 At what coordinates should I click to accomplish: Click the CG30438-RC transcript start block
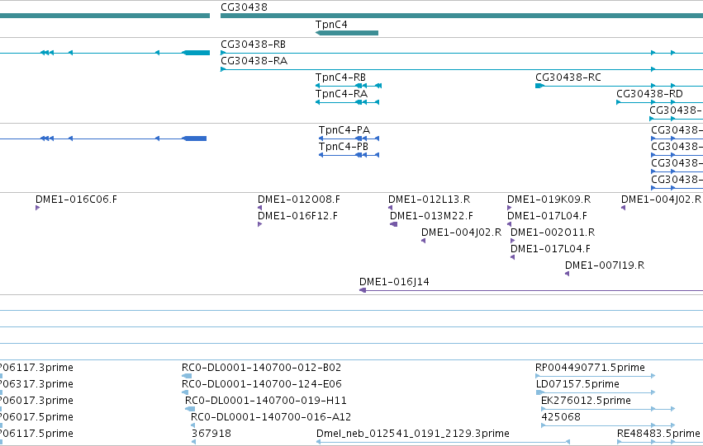click(x=539, y=86)
